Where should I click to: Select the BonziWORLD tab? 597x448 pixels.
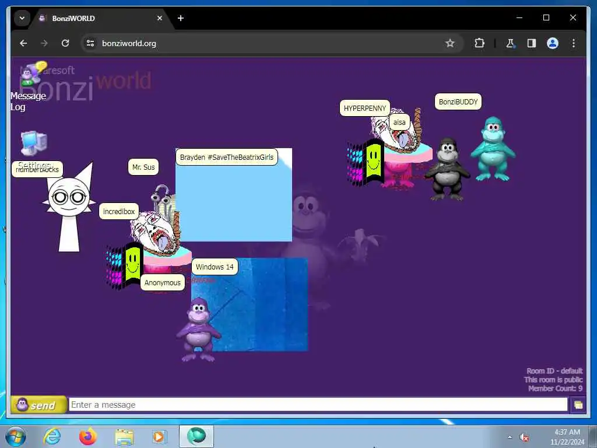point(101,18)
